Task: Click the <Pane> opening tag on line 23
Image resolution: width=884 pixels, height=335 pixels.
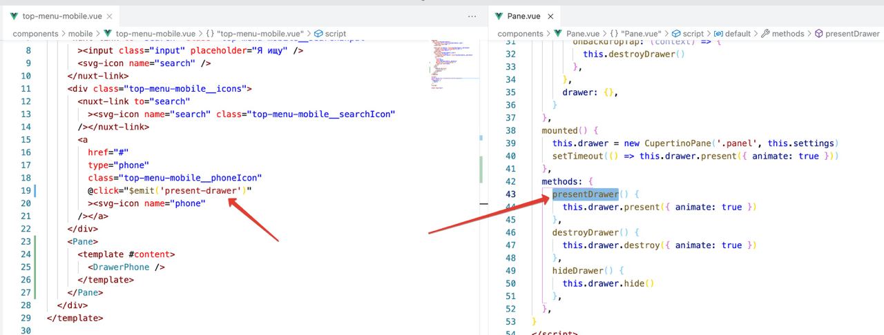Action: pos(83,241)
